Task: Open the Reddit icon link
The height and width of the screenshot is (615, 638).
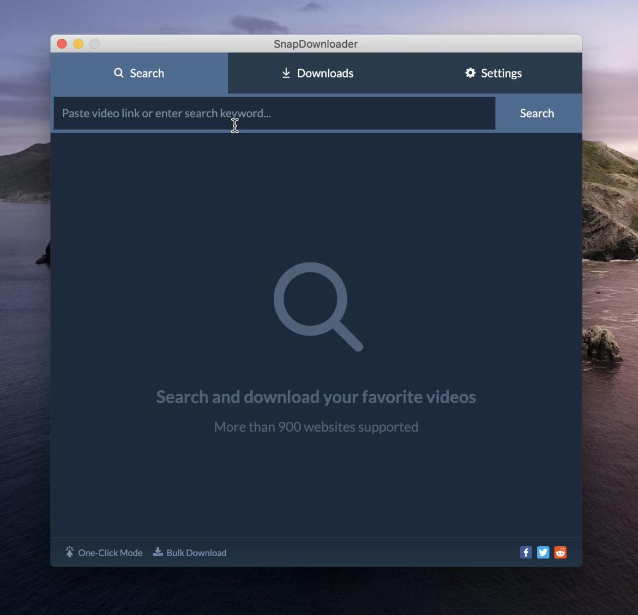Action: (560, 552)
